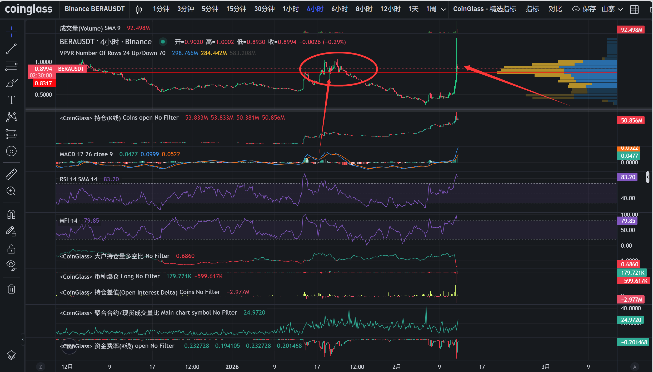Select the trend line drawing tool

point(11,49)
